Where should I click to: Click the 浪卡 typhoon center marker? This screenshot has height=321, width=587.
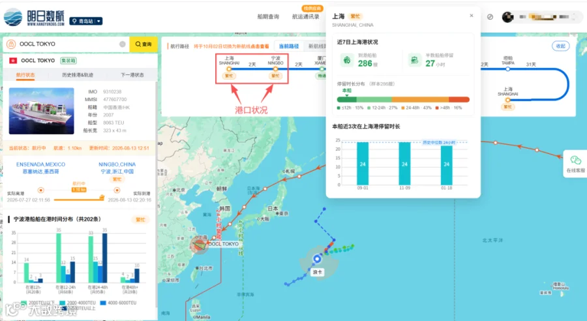point(317,259)
